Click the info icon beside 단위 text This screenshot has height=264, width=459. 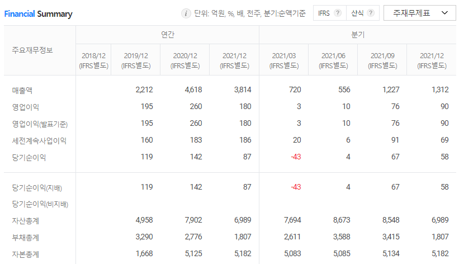pyautogui.click(x=186, y=13)
